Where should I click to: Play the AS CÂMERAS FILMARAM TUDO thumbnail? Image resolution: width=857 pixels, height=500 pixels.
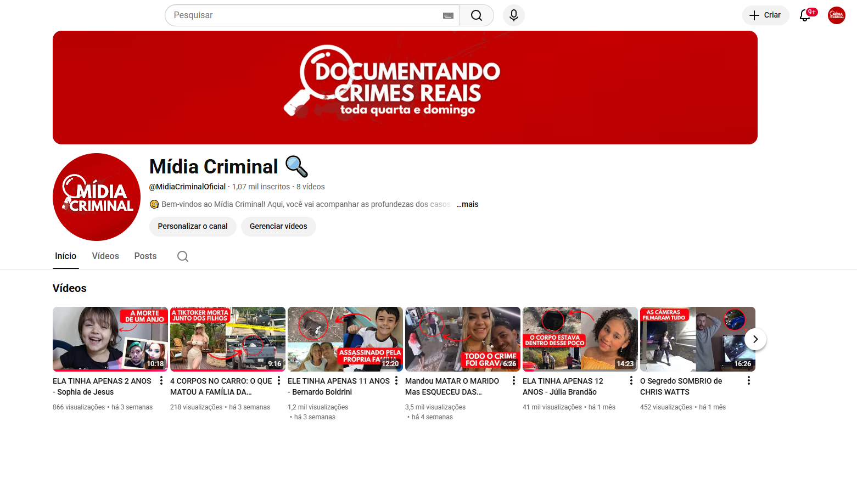pyautogui.click(x=698, y=339)
